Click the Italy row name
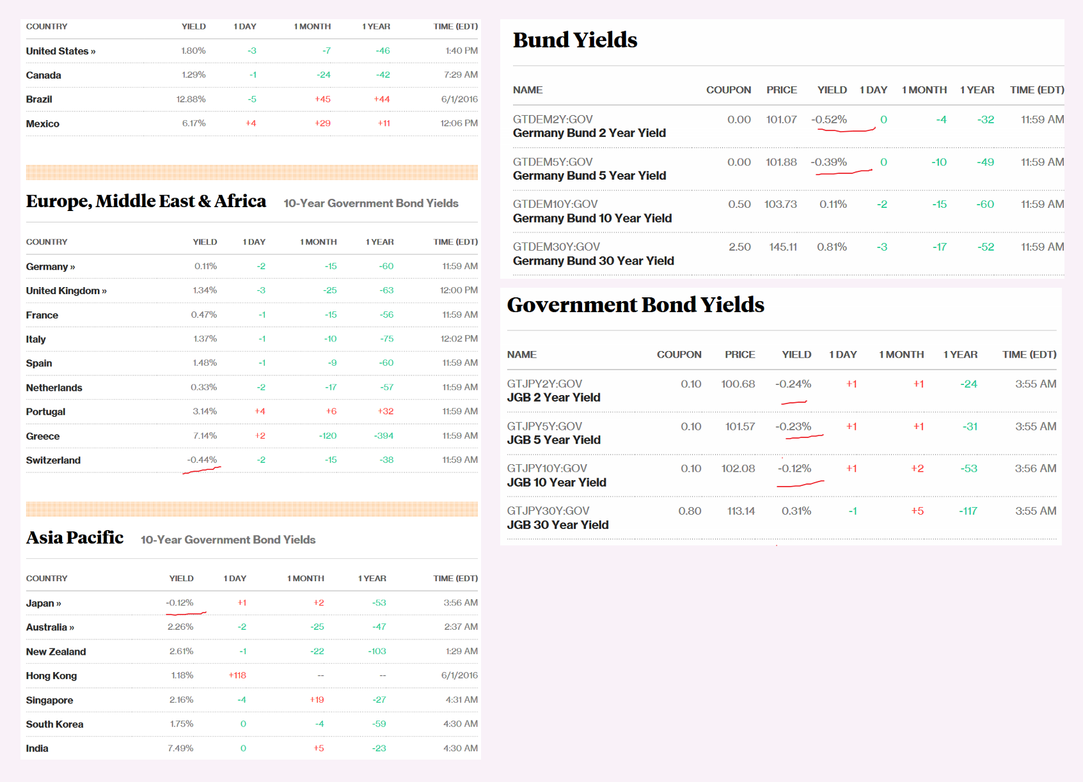 point(36,340)
